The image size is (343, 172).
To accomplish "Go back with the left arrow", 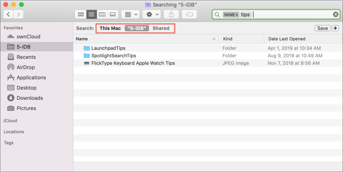I will coord(8,14).
